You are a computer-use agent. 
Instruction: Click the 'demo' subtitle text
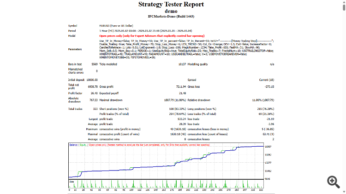click(171, 11)
